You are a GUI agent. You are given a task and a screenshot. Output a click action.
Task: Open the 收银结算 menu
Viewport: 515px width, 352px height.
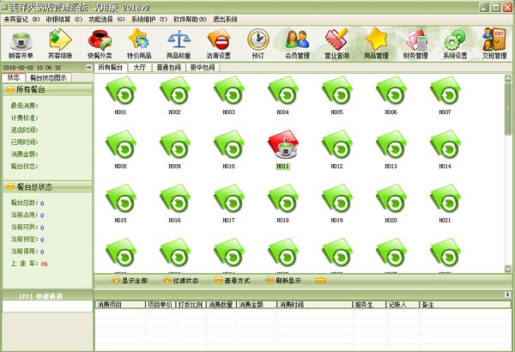coord(64,20)
